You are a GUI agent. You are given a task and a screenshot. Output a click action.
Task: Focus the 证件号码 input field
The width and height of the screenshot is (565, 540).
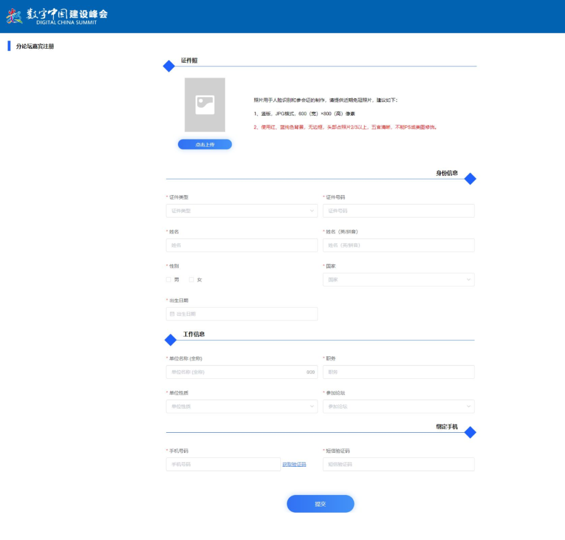pos(398,211)
